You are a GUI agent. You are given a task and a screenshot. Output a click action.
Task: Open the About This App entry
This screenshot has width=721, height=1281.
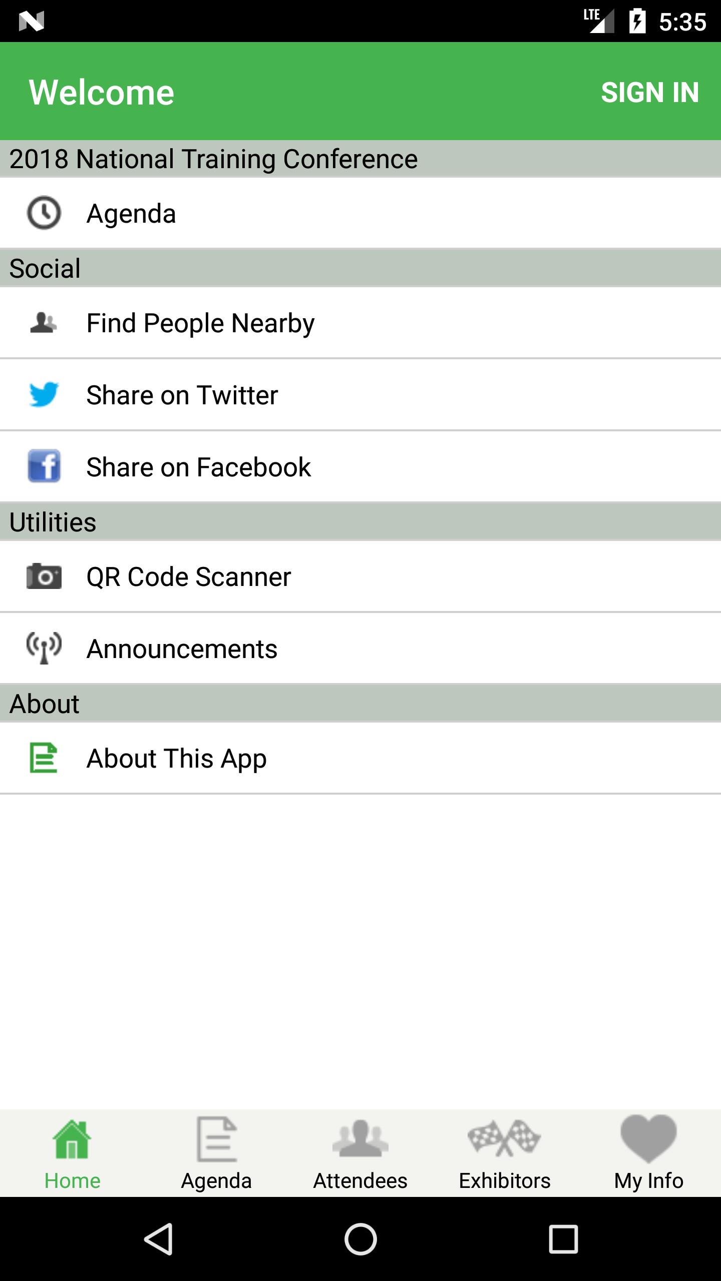[x=177, y=758]
